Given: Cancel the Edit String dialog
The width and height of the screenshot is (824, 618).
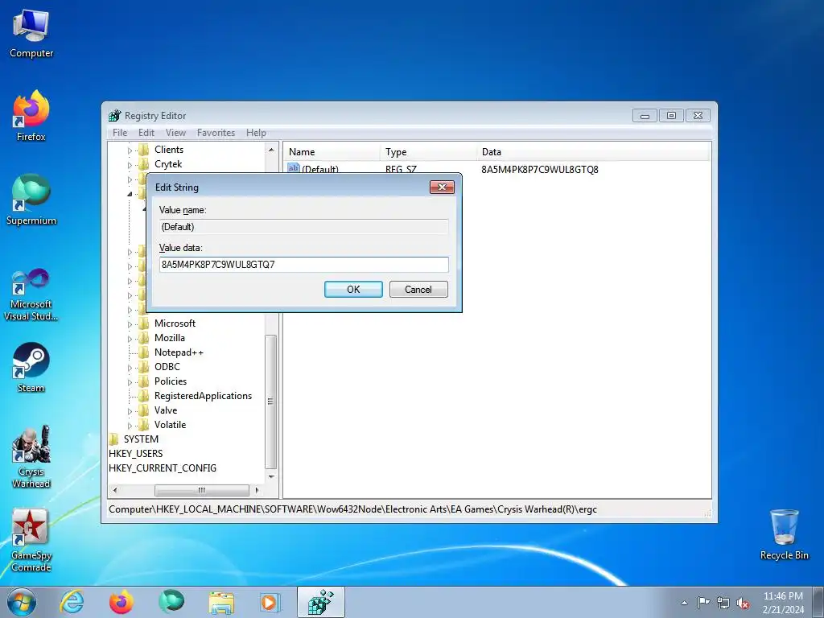Looking at the screenshot, I should 418,289.
